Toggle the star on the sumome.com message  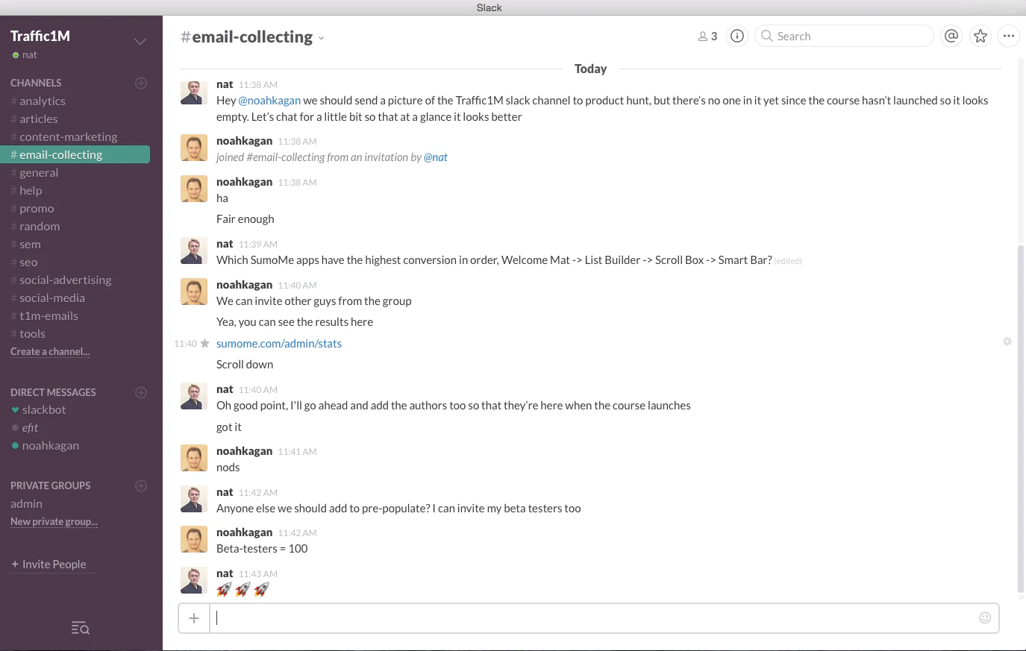click(205, 343)
